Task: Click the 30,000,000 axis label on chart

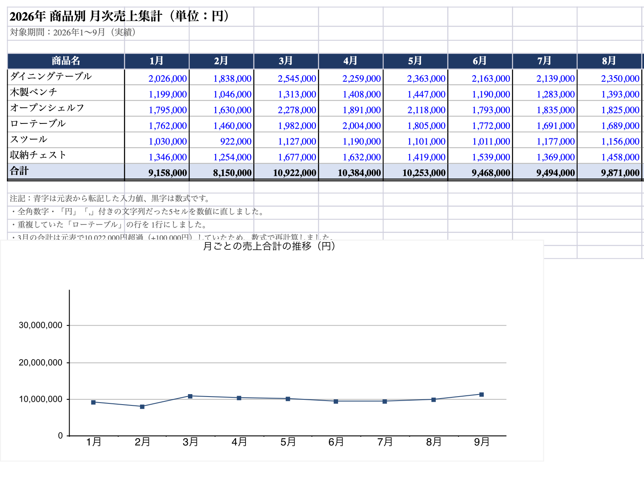Action: click(x=41, y=325)
